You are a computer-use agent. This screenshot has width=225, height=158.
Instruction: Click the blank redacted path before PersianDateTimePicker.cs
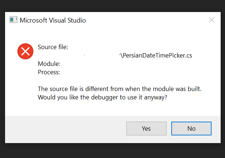[x=78, y=56]
